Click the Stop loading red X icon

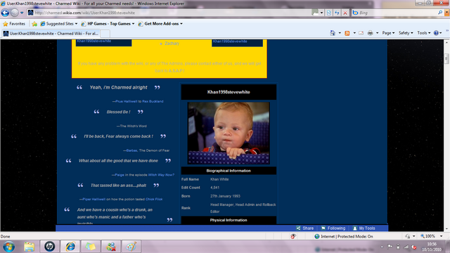click(345, 13)
